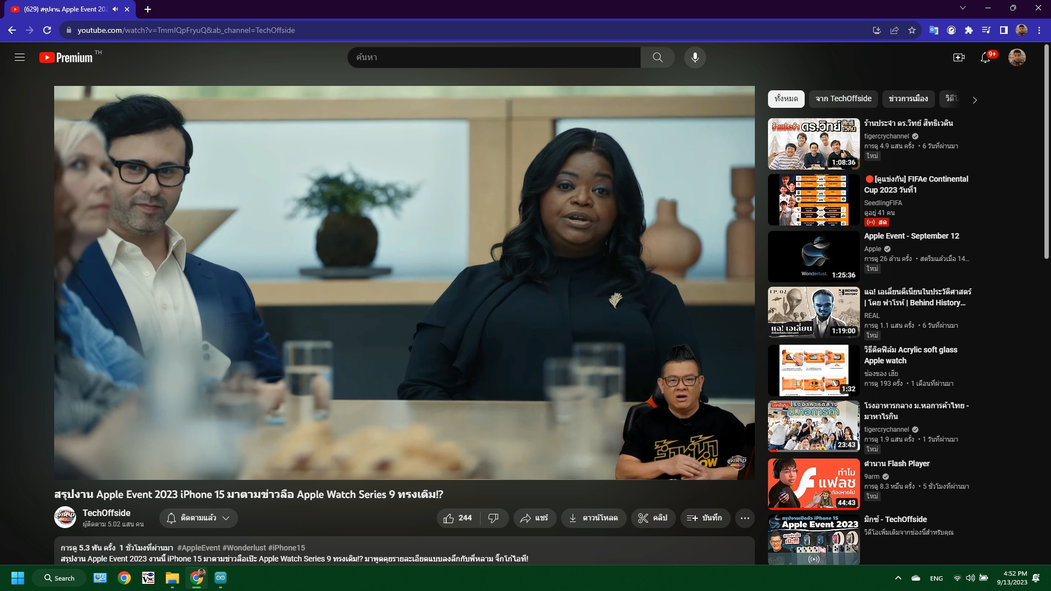This screenshot has width=1051, height=591.
Task: Select the ทั้งหมด filter chip
Action: 786,99
